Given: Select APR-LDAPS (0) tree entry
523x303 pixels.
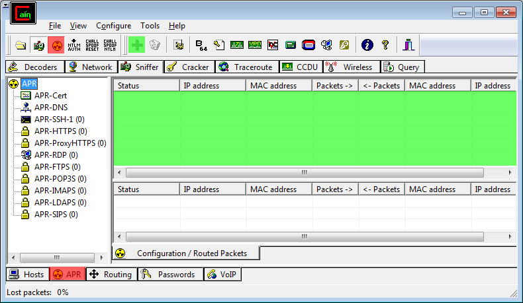Looking at the screenshot, I should (x=60, y=203).
